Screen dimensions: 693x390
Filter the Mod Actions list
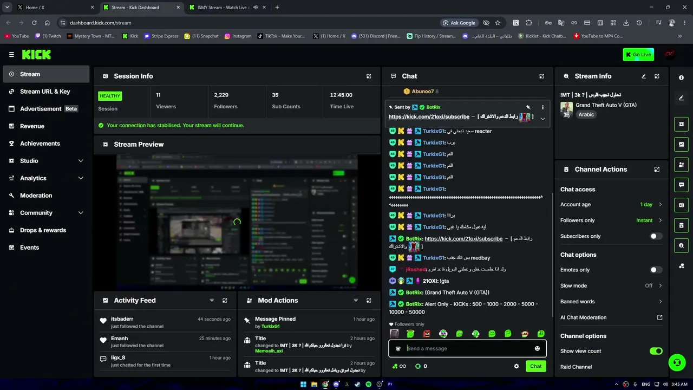point(356,301)
